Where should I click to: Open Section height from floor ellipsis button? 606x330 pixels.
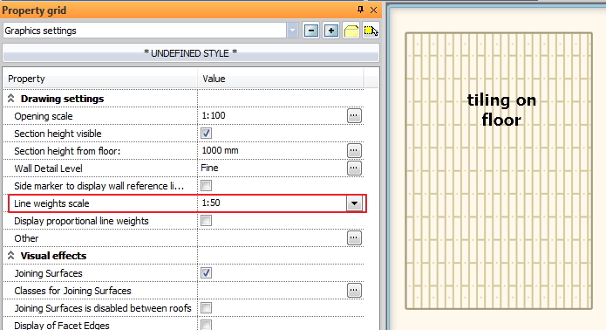(354, 150)
